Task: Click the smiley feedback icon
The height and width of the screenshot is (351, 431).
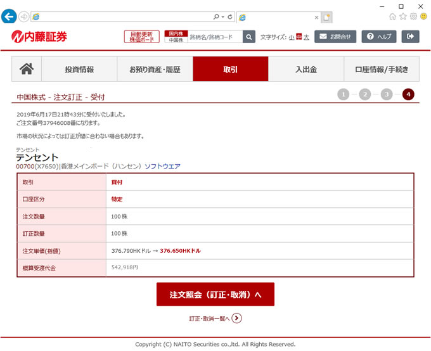Action: pyautogui.click(x=424, y=16)
